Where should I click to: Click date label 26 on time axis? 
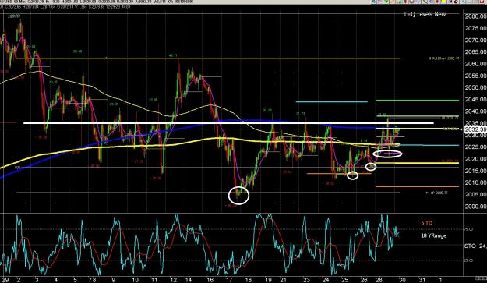[364, 280]
